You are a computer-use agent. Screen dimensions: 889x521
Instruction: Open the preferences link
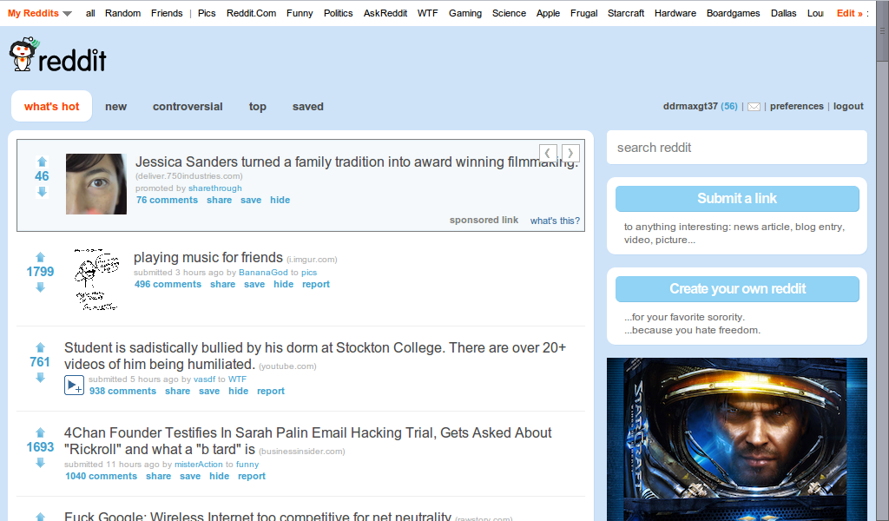(797, 106)
